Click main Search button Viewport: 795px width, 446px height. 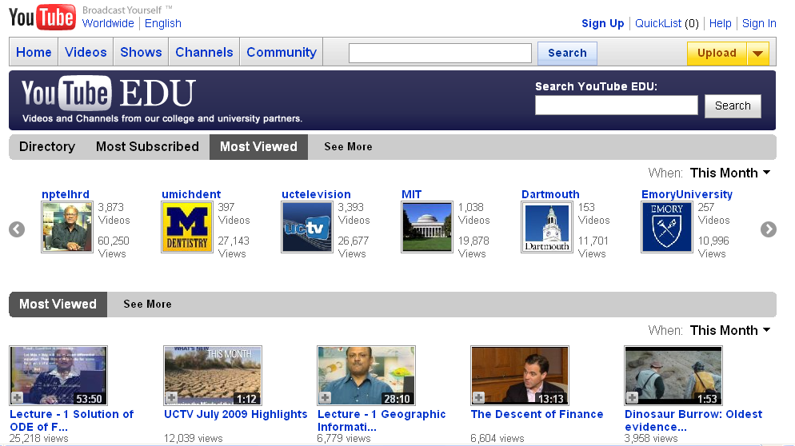click(567, 54)
